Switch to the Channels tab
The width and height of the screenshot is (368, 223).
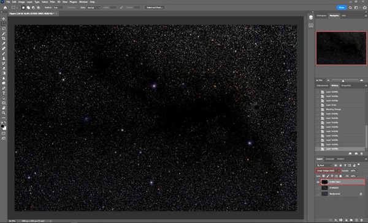pos(330,159)
